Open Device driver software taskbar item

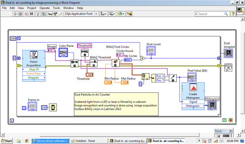51,141
